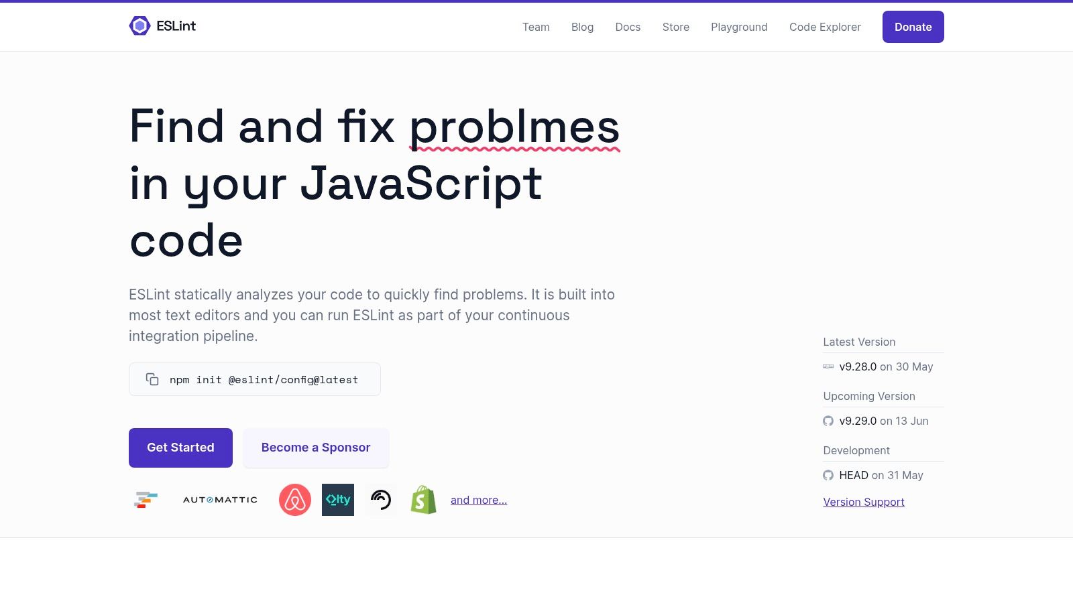Open the Automattic sponsor logo

(x=220, y=500)
